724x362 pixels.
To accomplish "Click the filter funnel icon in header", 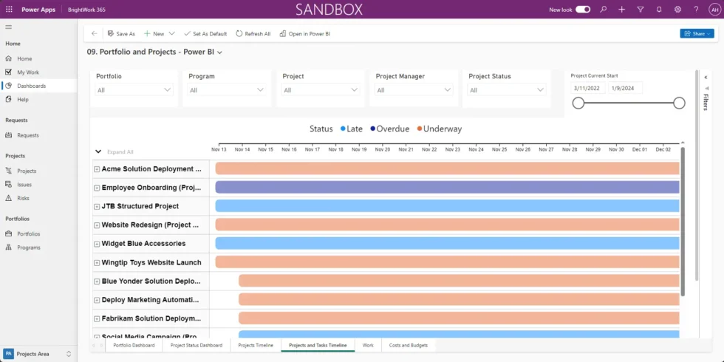I will pos(640,10).
